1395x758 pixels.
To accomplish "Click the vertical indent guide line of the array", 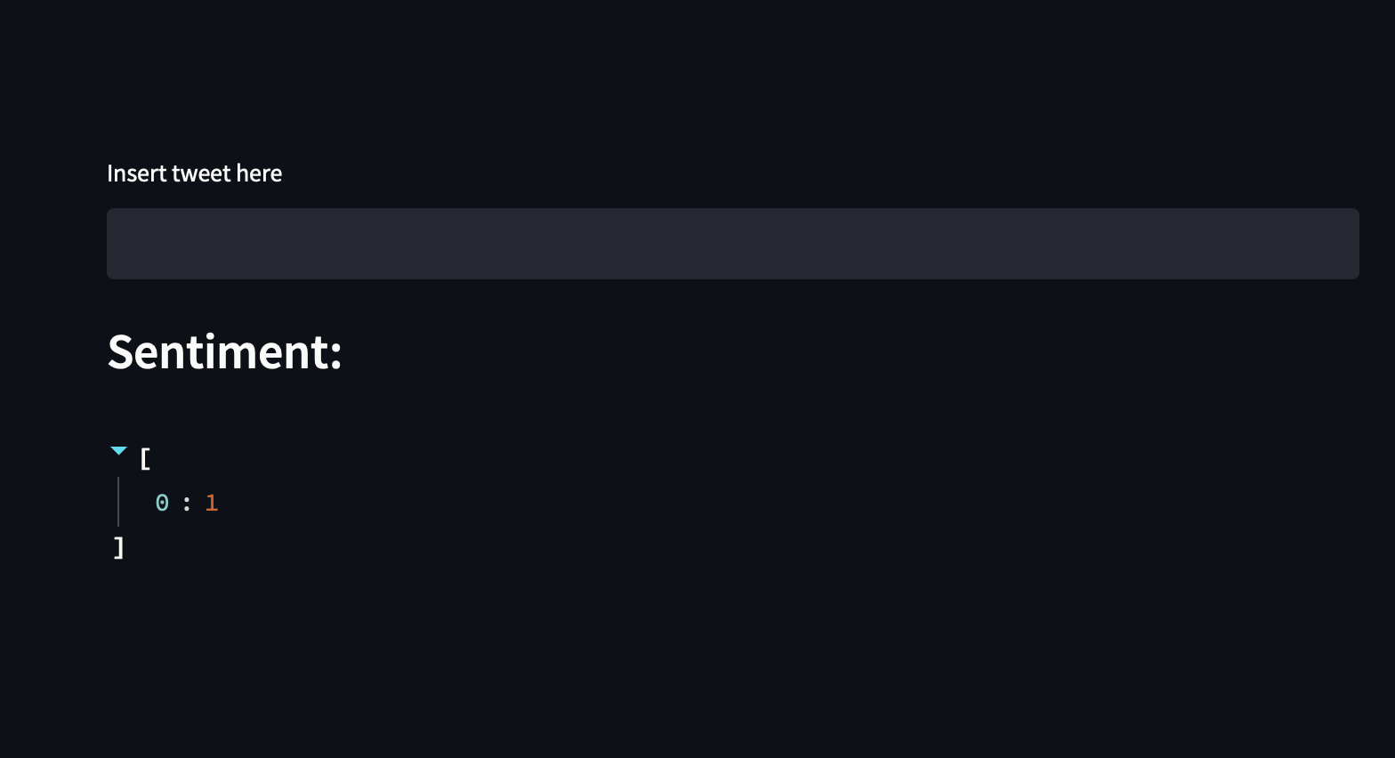I will point(118,502).
